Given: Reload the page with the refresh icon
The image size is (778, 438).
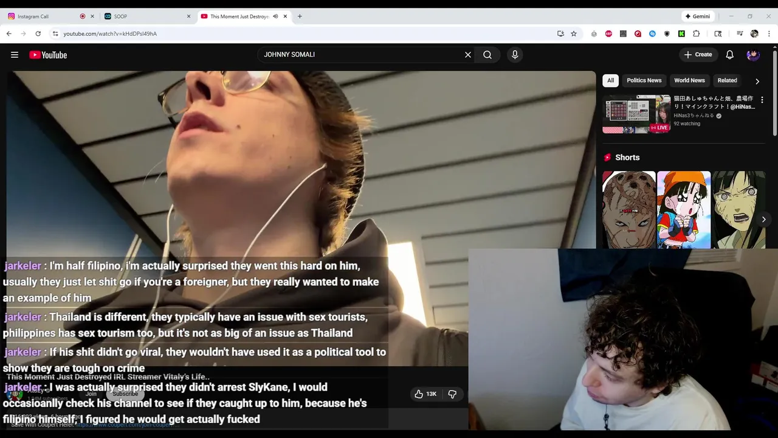Looking at the screenshot, I should click(38, 33).
